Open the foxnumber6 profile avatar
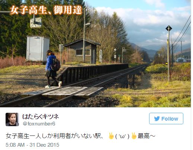Image resolution: width=193 pixels, height=150 pixels. click(12, 119)
